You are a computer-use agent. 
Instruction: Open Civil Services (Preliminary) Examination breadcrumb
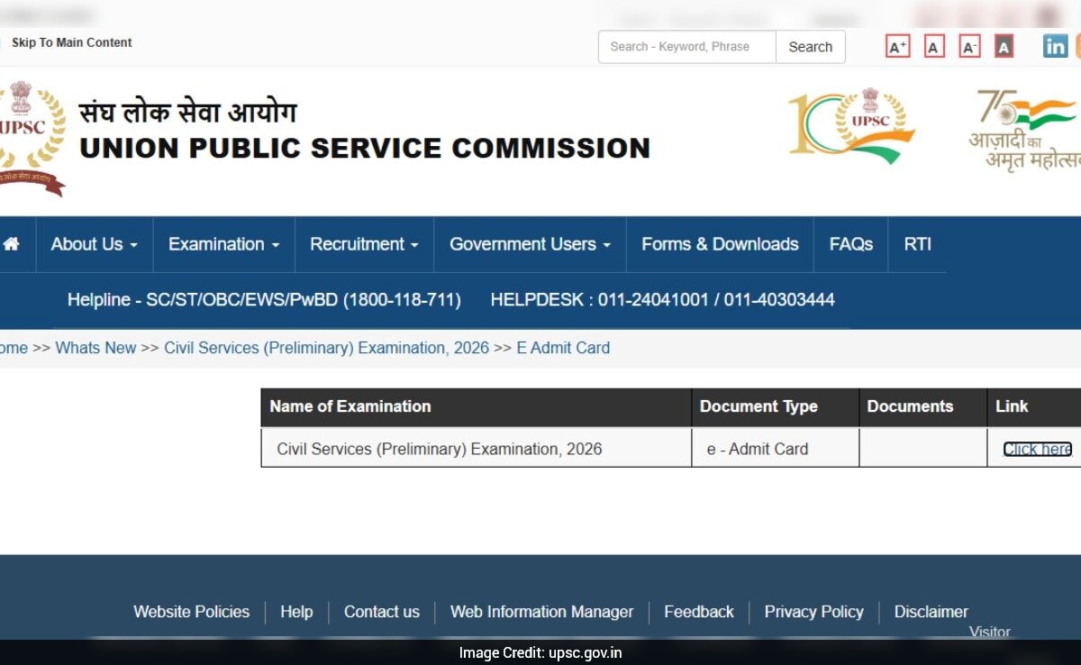pyautogui.click(x=326, y=348)
